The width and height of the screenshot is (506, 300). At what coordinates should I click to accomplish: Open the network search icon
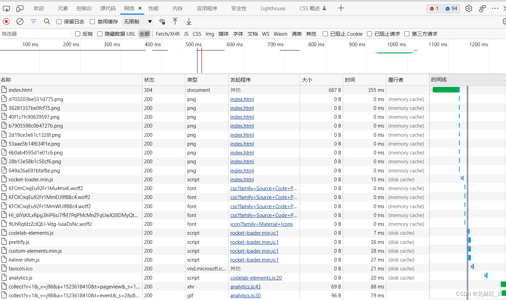(47, 21)
